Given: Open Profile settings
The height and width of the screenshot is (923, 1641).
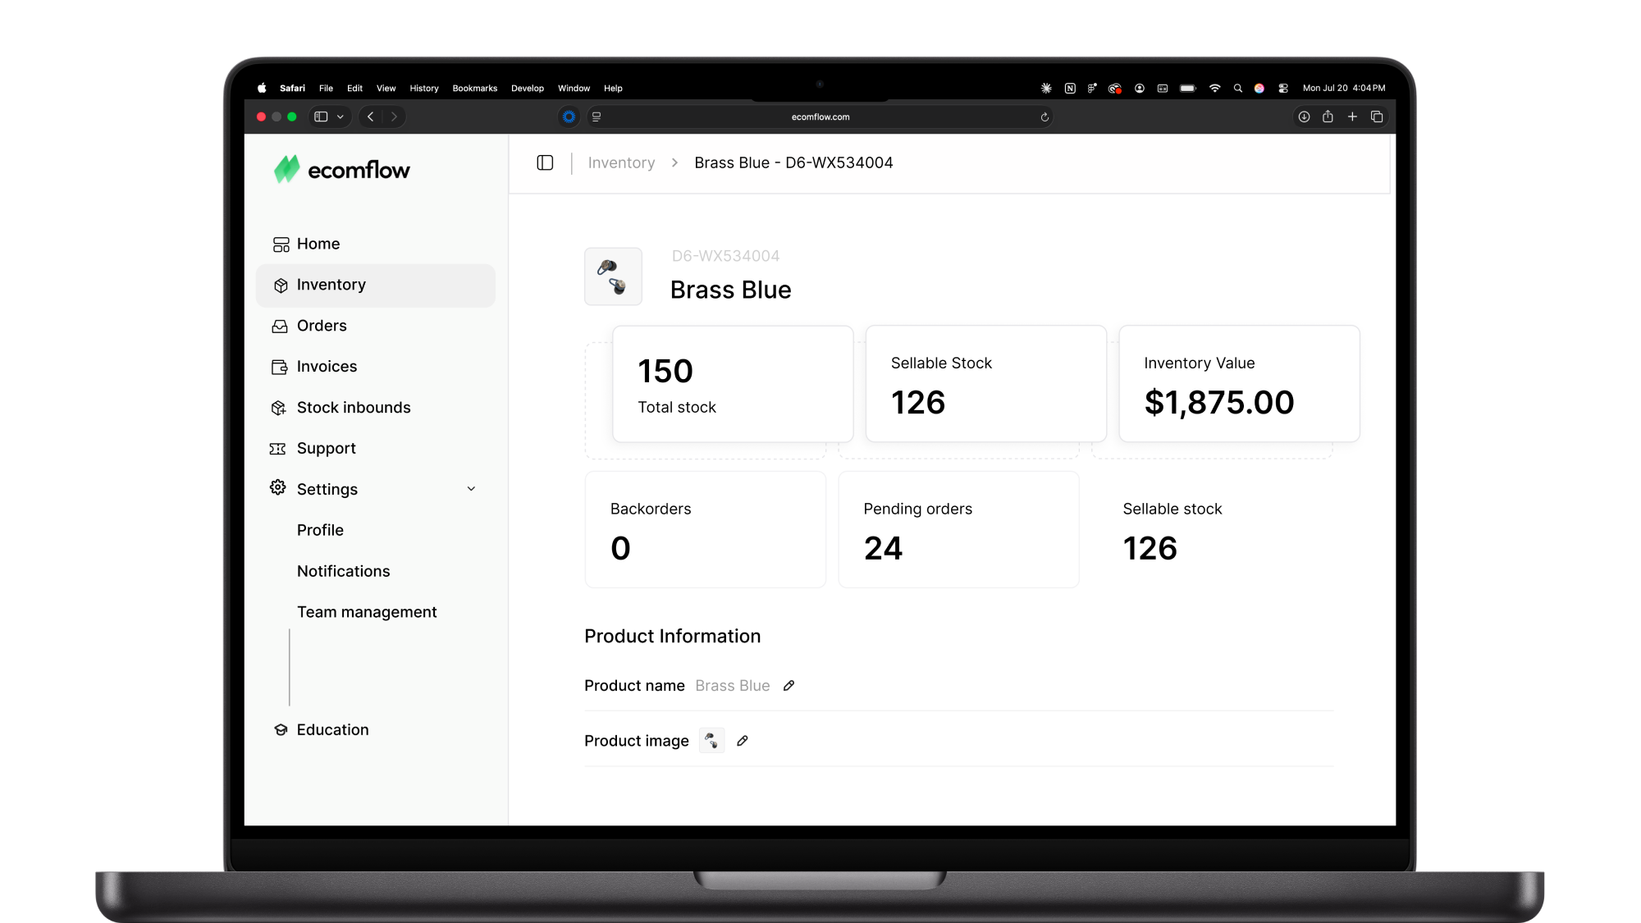Looking at the screenshot, I should click(320, 530).
